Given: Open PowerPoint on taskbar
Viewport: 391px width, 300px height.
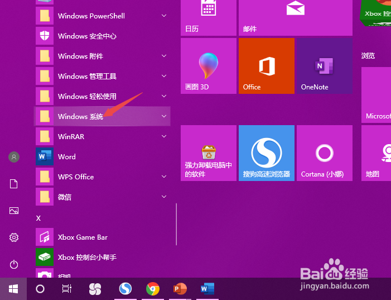Looking at the screenshot, I should pyautogui.click(x=180, y=289).
